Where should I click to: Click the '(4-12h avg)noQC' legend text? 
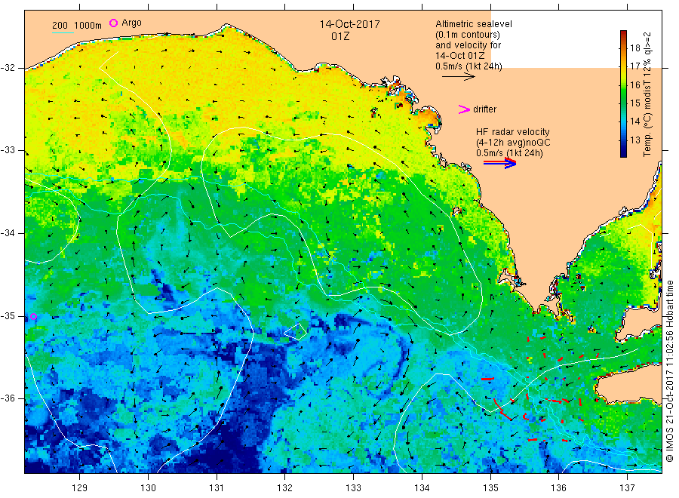[x=513, y=143]
